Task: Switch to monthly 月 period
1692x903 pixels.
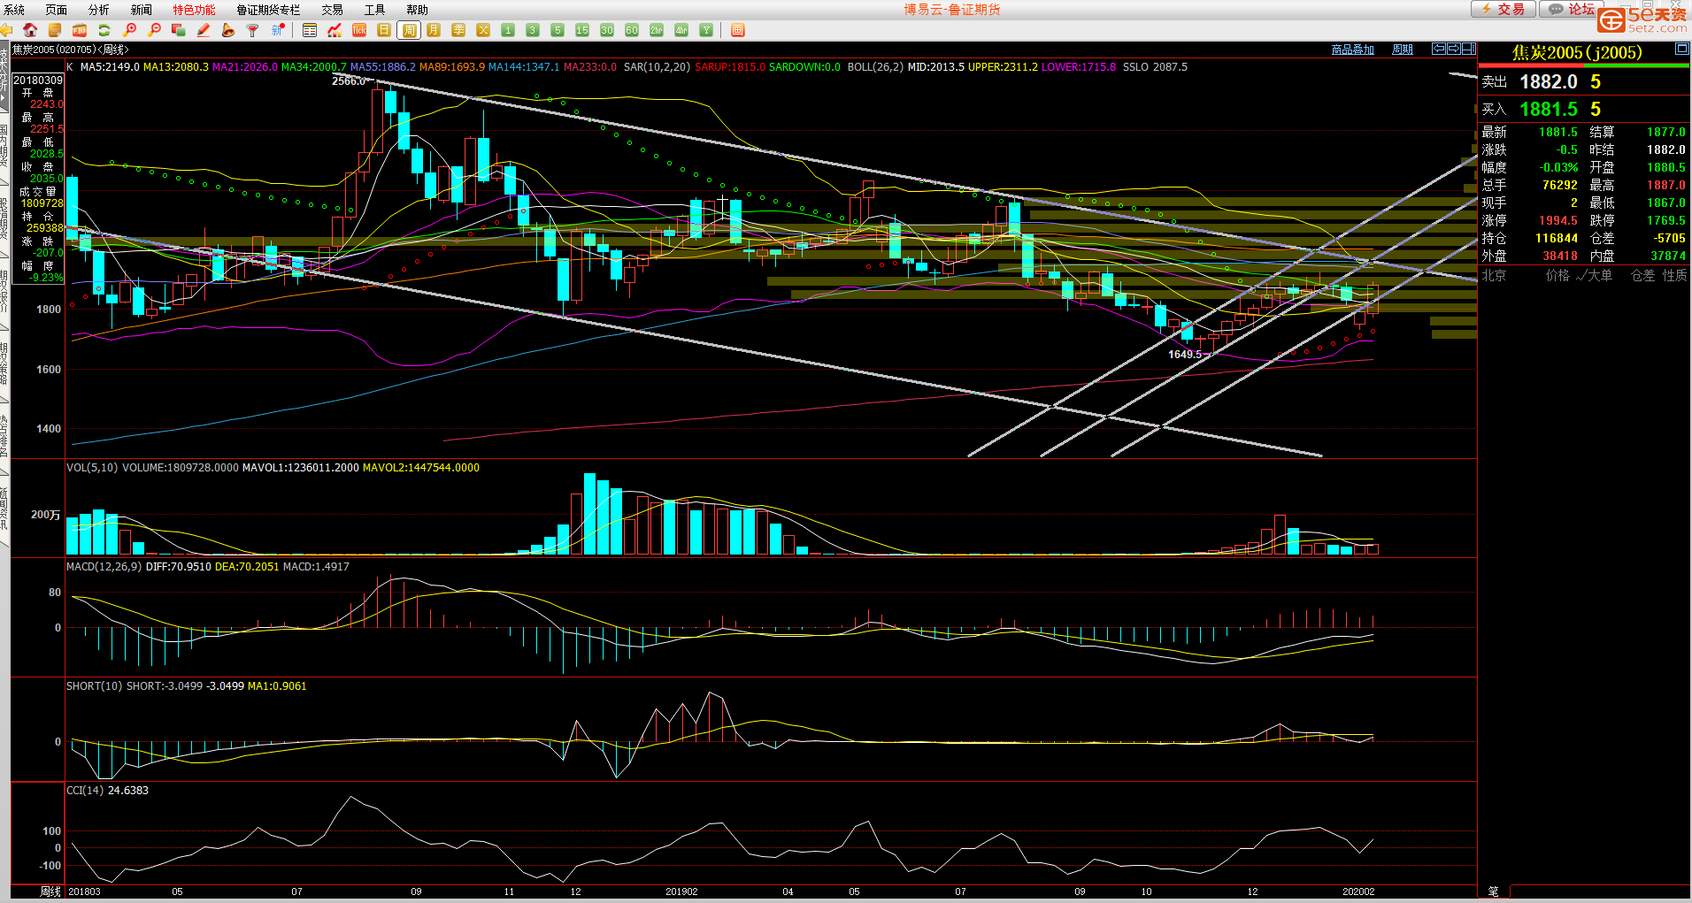Action: tap(434, 30)
